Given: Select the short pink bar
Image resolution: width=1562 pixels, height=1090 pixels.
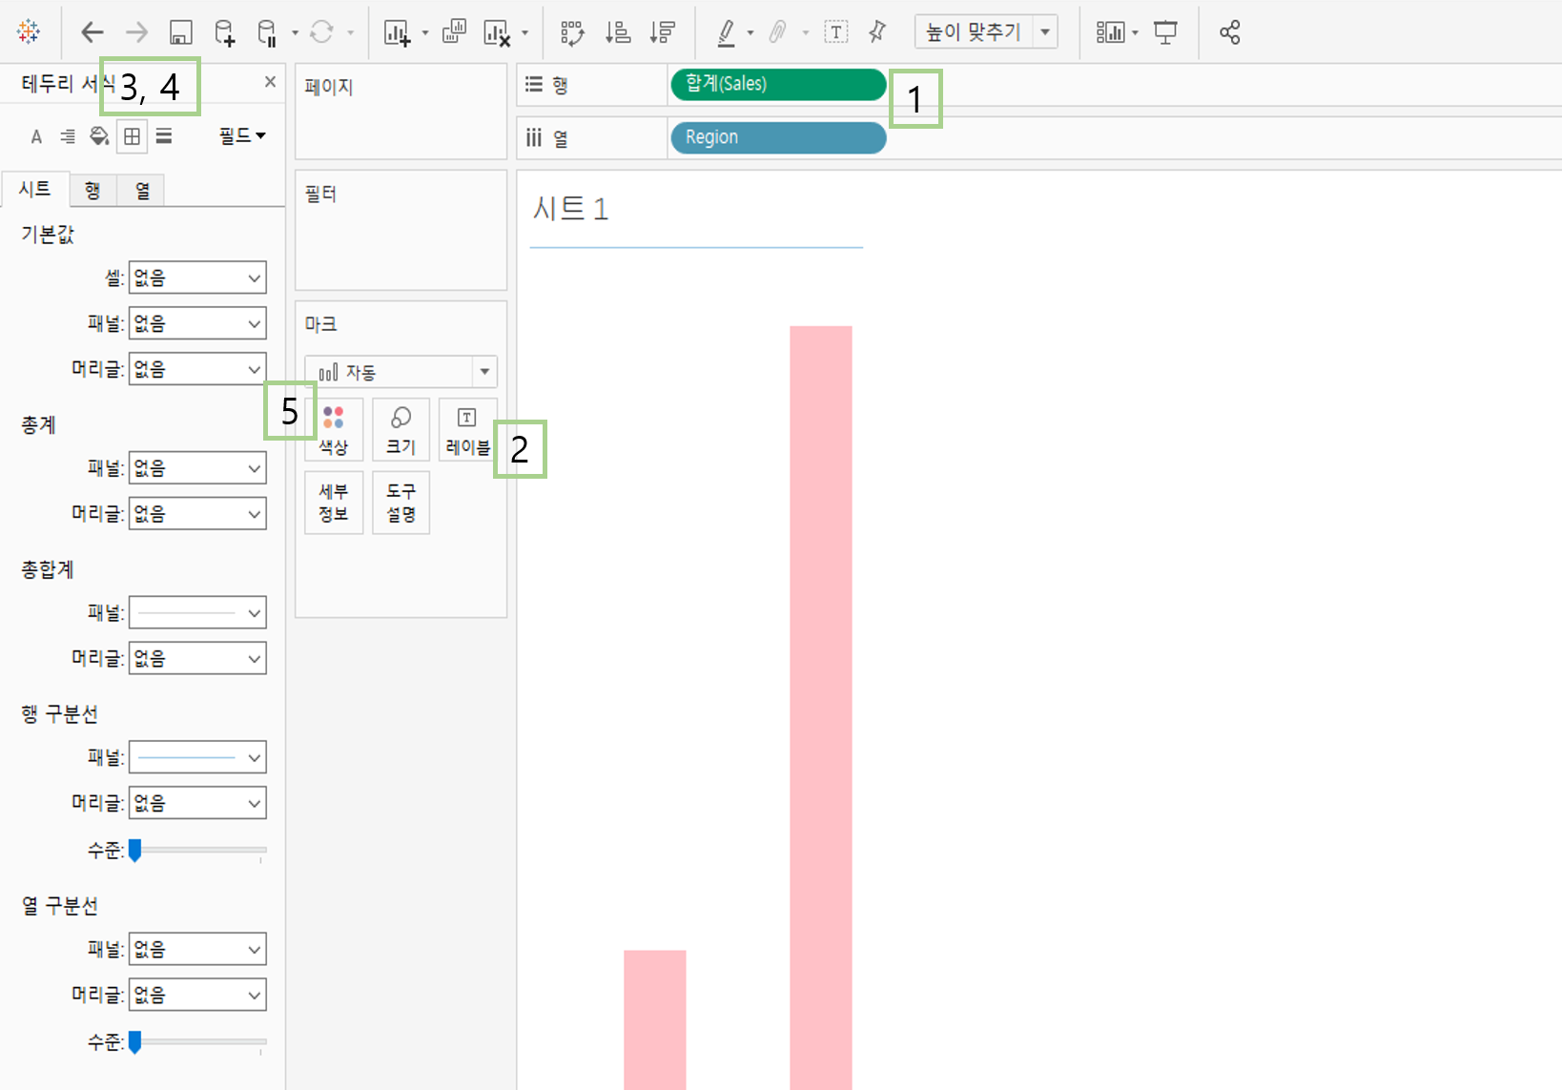Looking at the screenshot, I should (x=655, y=1019).
